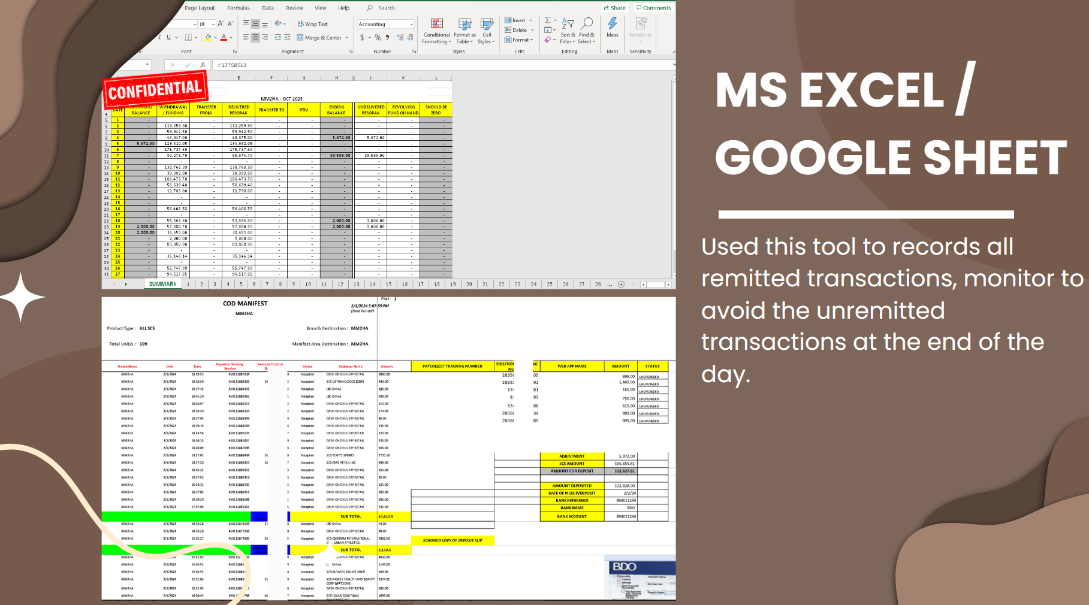Click the Ideas lightning icon
This screenshot has height=605, width=1089.
coord(612,28)
